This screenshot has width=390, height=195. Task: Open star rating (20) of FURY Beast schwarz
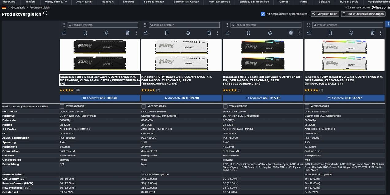(x=70, y=90)
